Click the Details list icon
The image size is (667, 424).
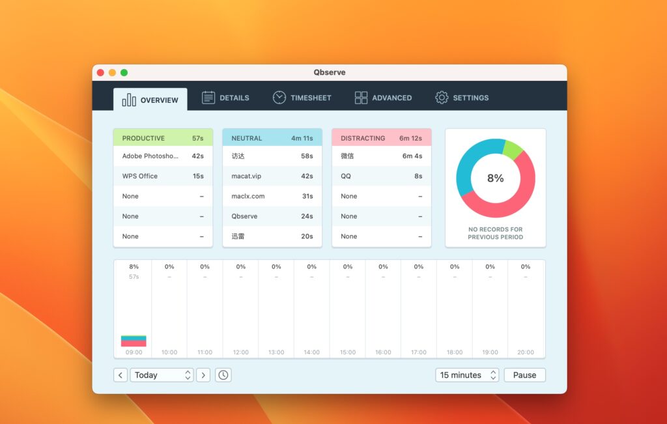click(208, 98)
